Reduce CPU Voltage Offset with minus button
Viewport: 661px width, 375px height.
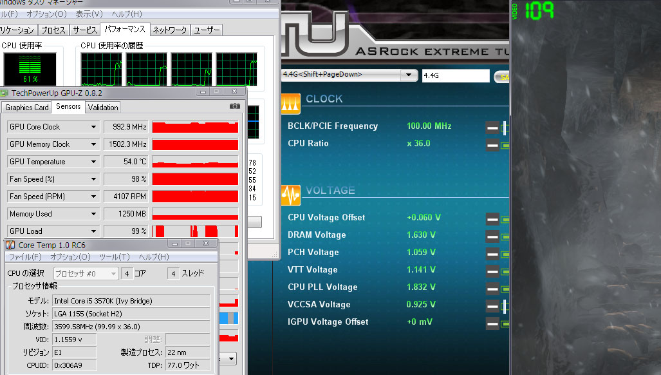492,219
